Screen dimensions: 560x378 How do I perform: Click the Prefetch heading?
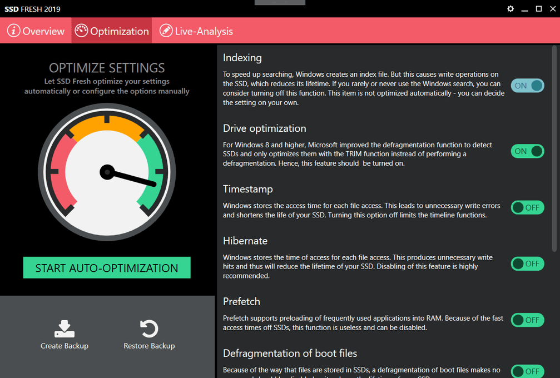[241, 302]
